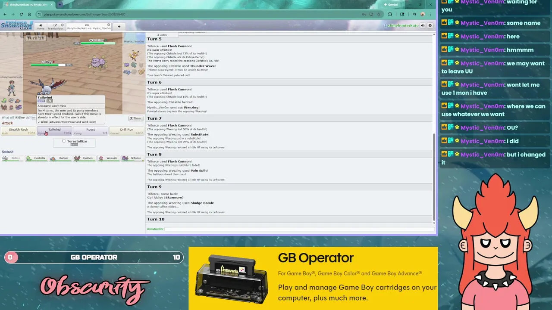This screenshot has width=552, height=310.
Task: Click the battle log vertical scrollbar
Action: tap(434, 177)
